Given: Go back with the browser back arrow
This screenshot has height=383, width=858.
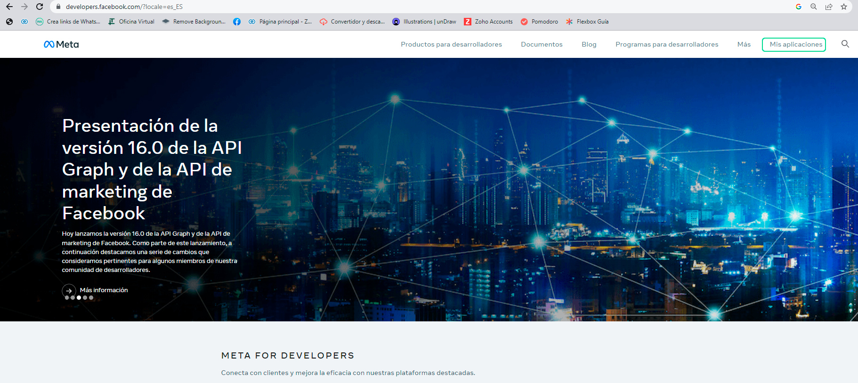Looking at the screenshot, I should (x=9, y=7).
